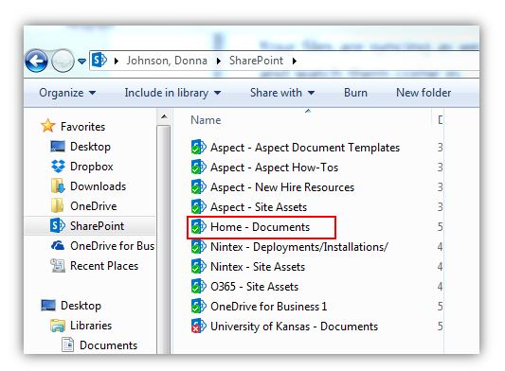
Task: Click the OneDrive folder icon
Action: pyautogui.click(x=58, y=205)
